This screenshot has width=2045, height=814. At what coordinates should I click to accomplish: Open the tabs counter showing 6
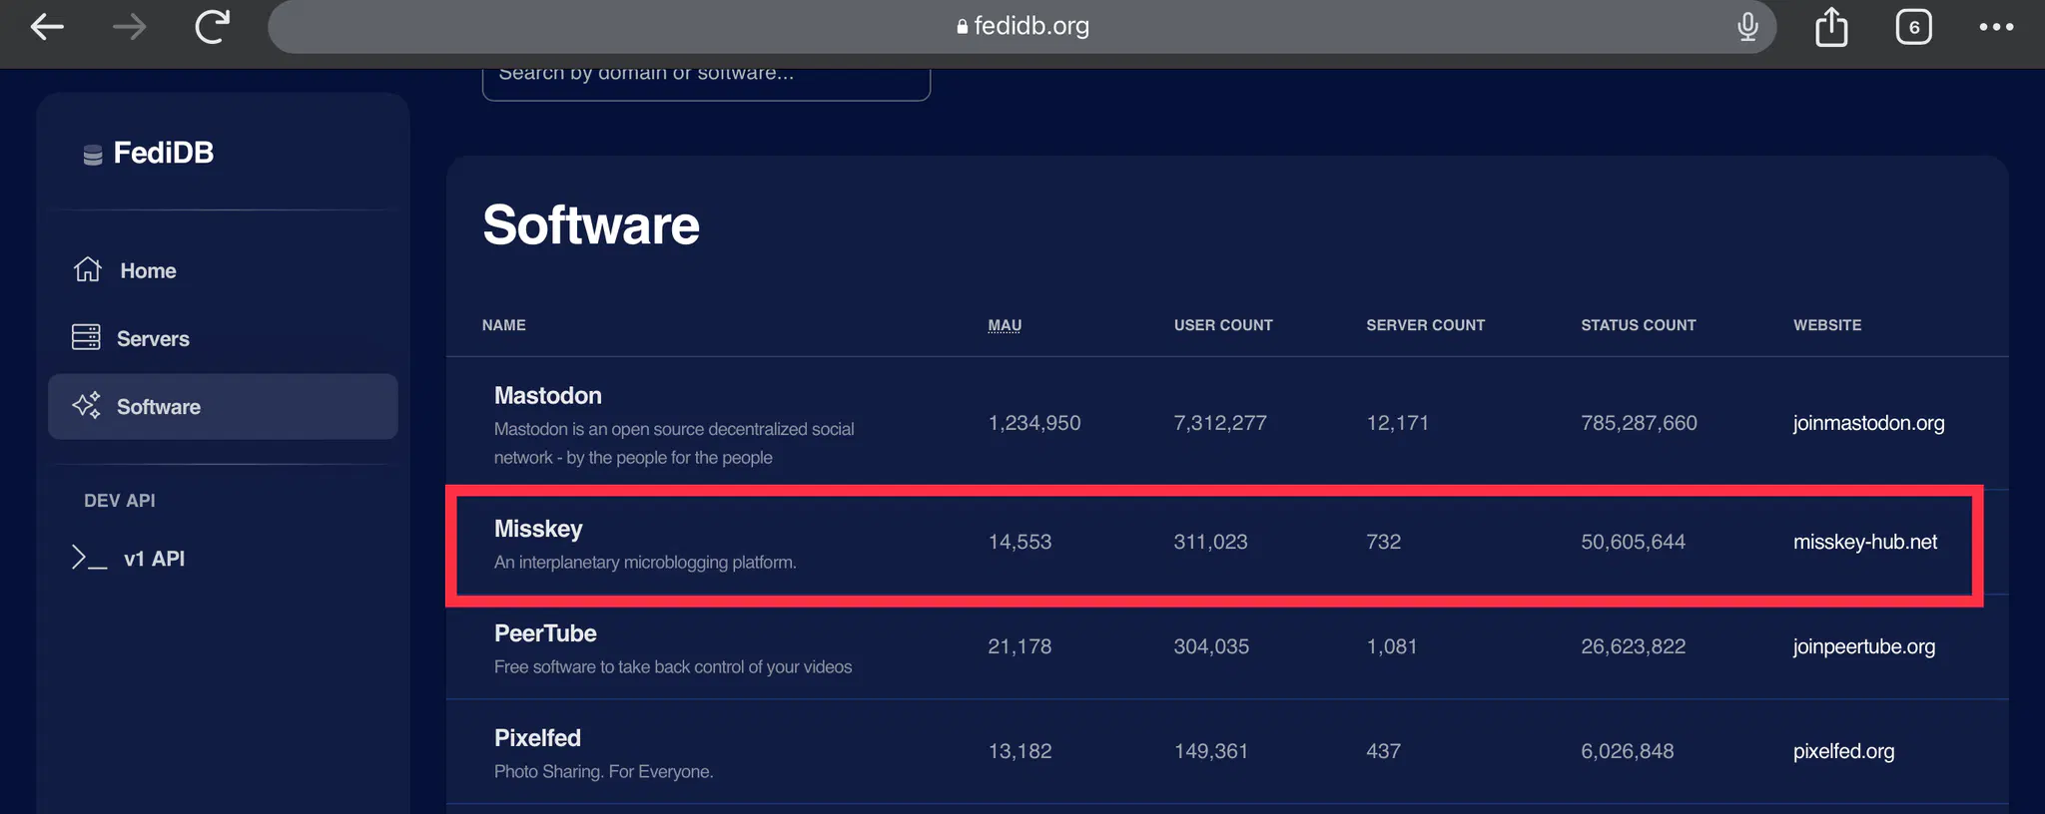click(1913, 27)
